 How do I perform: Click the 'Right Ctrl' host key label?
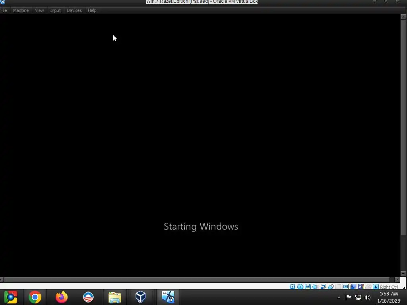[389, 287]
